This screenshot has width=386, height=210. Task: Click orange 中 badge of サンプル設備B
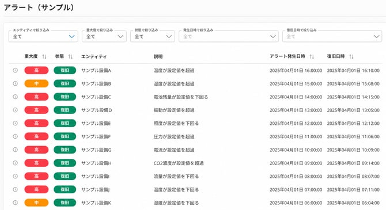[x=36, y=83]
